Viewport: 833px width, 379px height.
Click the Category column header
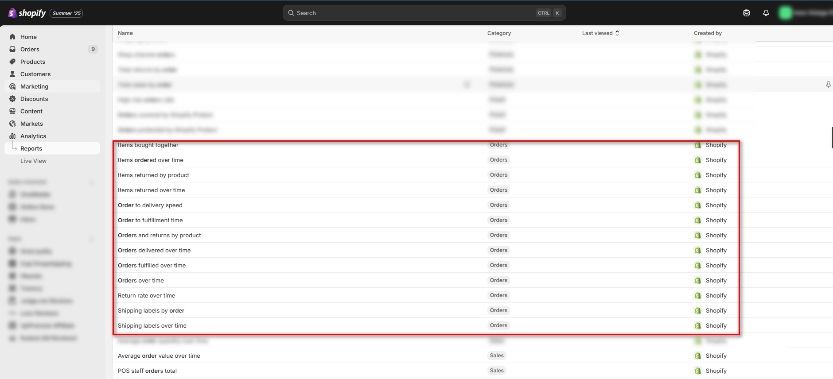(499, 33)
